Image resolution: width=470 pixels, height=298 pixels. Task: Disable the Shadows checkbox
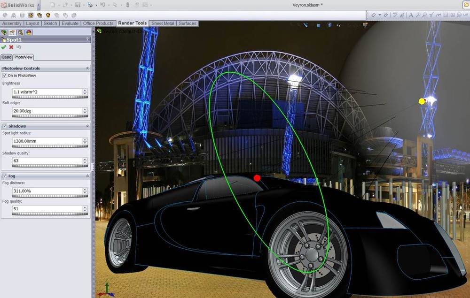(5, 126)
